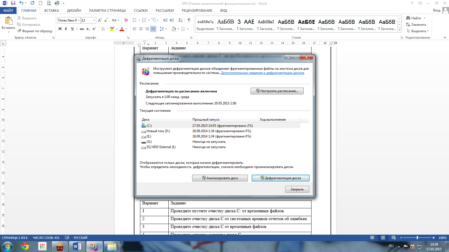Image resolution: width=449 pixels, height=252 pixels.
Task: Click the Format Painter button
Action: pyautogui.click(x=35, y=31)
